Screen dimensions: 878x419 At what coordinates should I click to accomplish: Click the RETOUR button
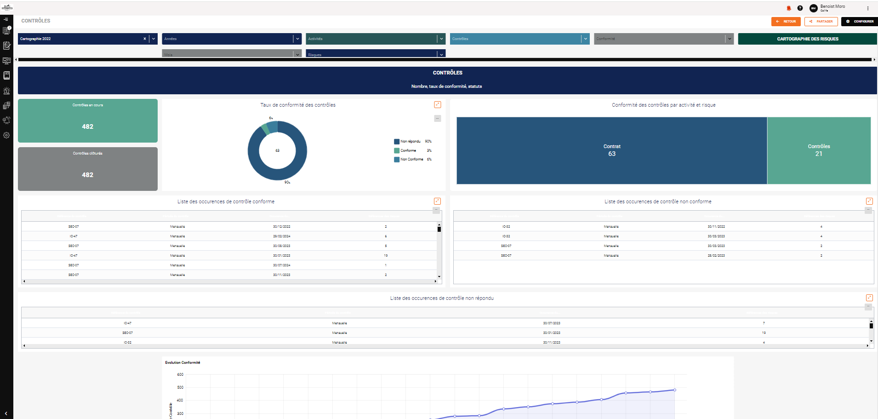pos(786,22)
